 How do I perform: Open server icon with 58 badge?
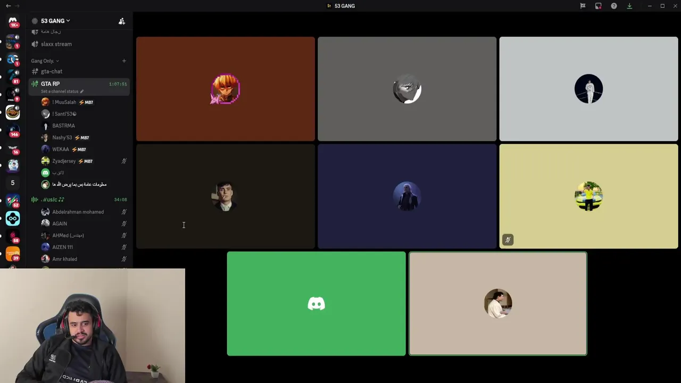pyautogui.click(x=13, y=236)
